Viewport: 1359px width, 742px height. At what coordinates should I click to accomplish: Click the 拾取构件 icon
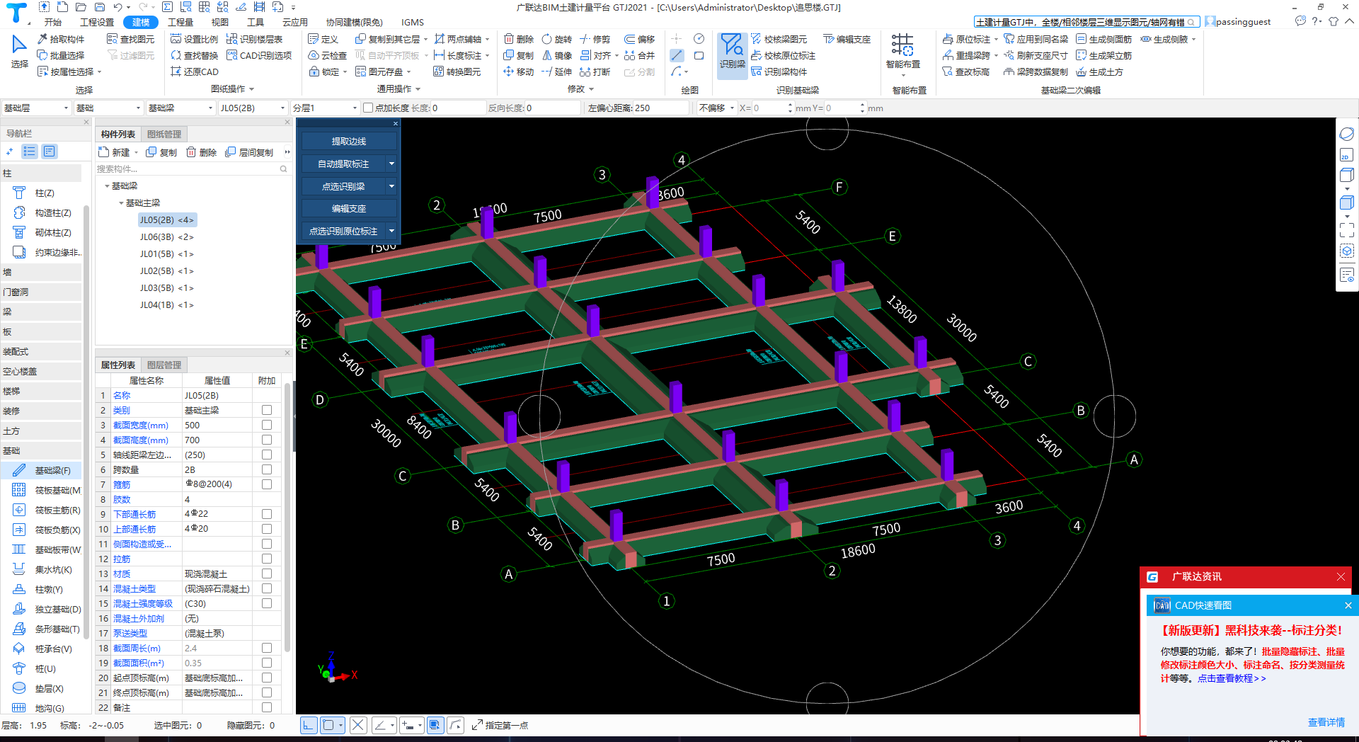(61, 39)
